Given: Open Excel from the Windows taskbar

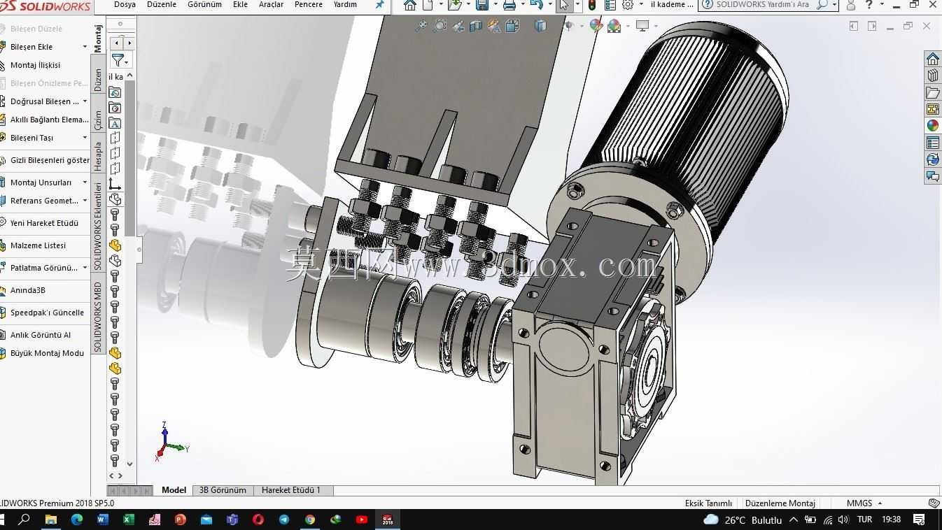Looking at the screenshot, I should (128, 520).
